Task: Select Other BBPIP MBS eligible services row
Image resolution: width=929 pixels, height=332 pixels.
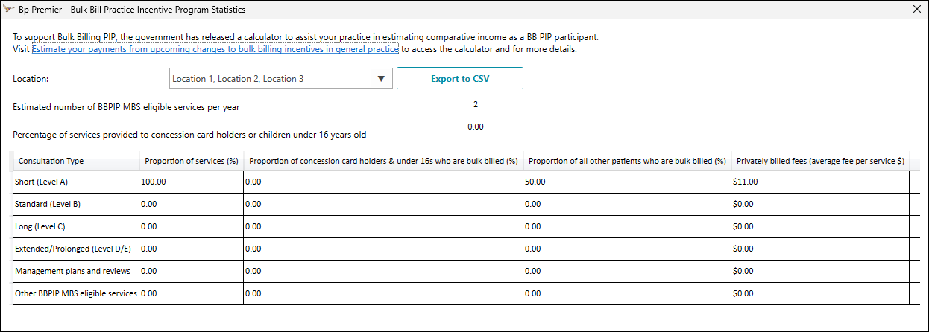Action: [75, 293]
